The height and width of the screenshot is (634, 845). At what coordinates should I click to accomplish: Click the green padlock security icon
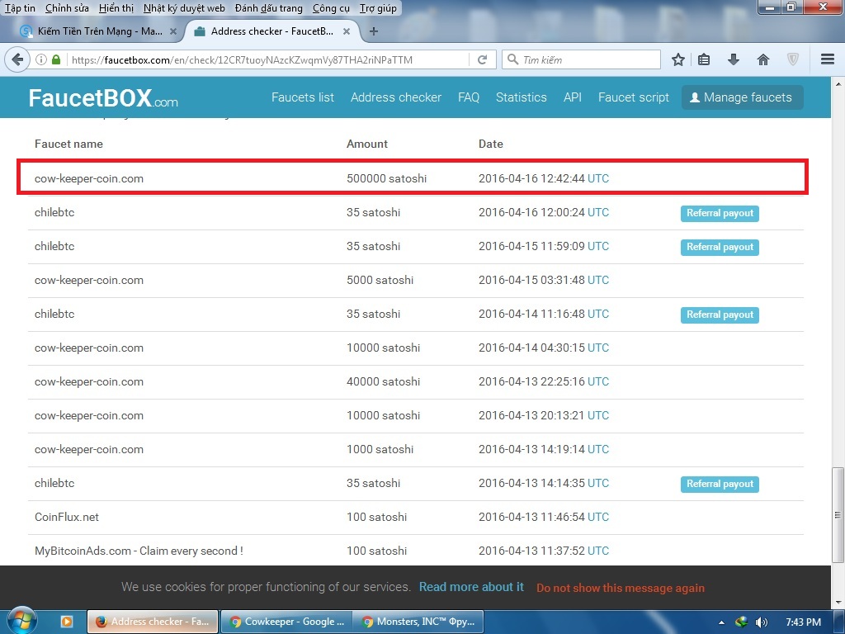(56, 59)
